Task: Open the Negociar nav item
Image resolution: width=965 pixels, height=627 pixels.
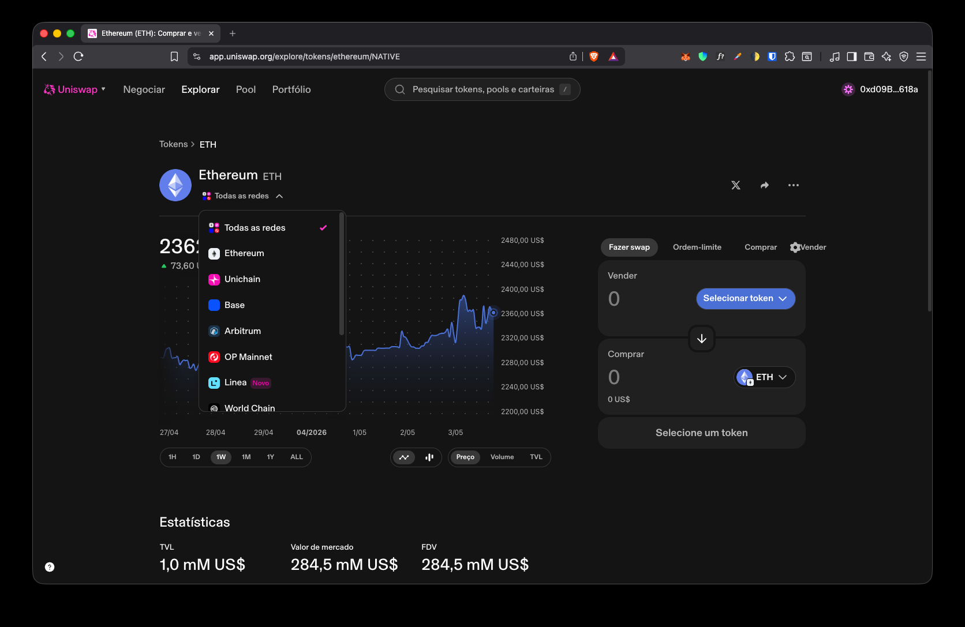Action: coord(144,89)
